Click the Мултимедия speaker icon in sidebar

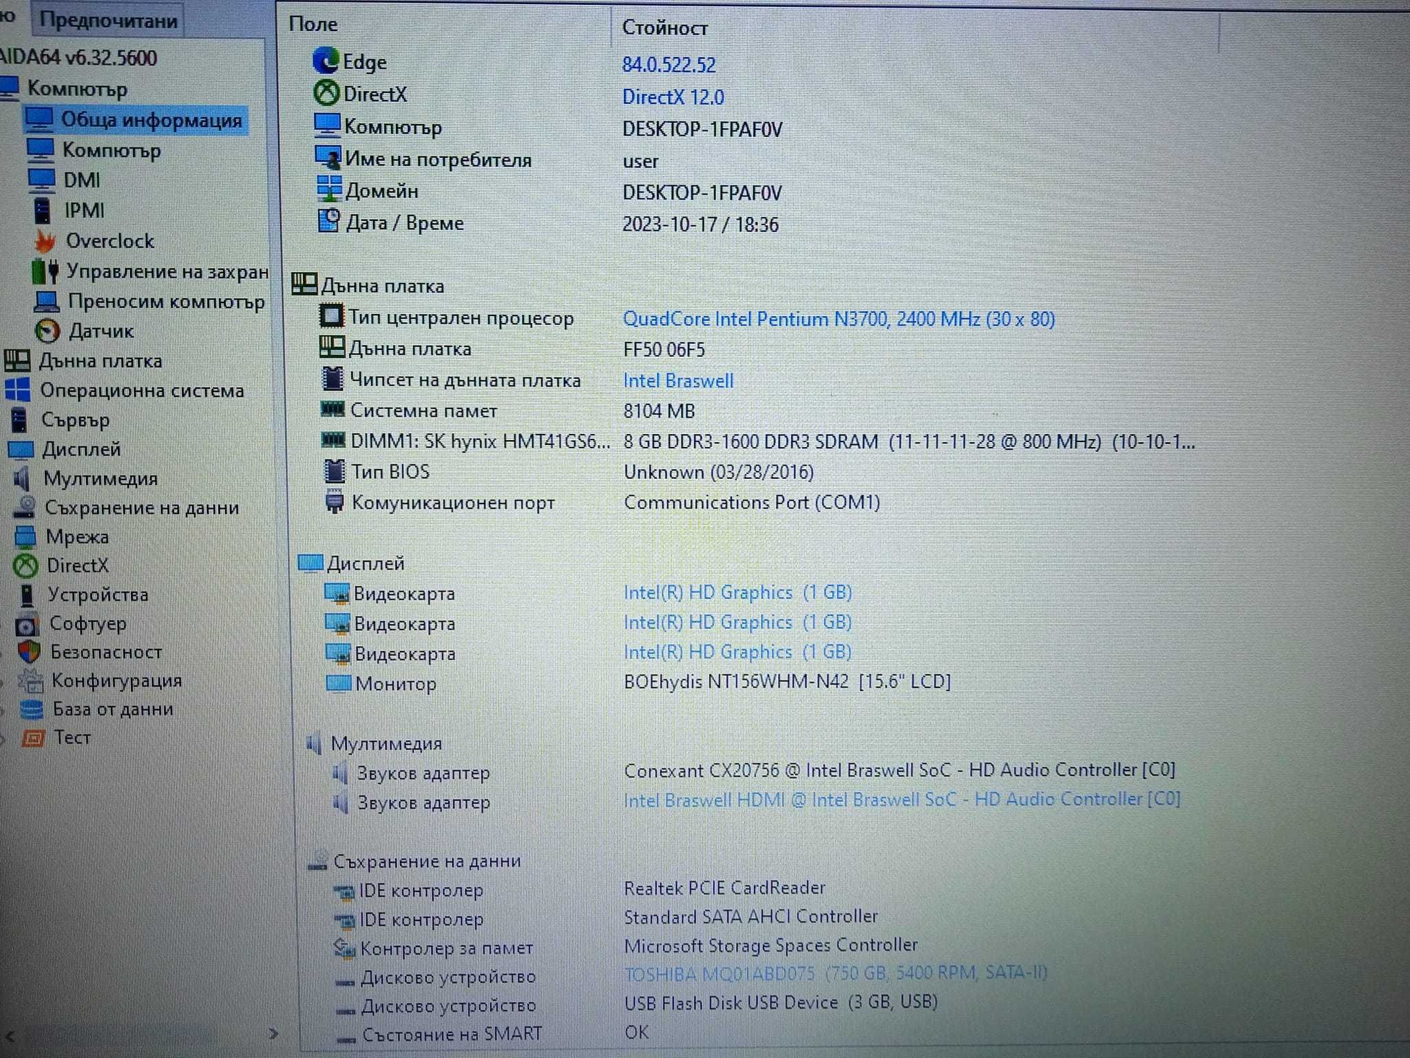coord(21,478)
